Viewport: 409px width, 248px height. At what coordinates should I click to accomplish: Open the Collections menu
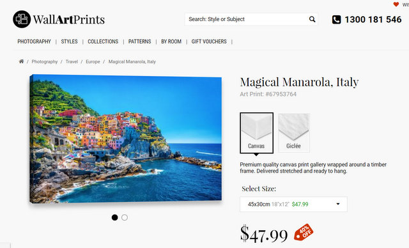[103, 42]
